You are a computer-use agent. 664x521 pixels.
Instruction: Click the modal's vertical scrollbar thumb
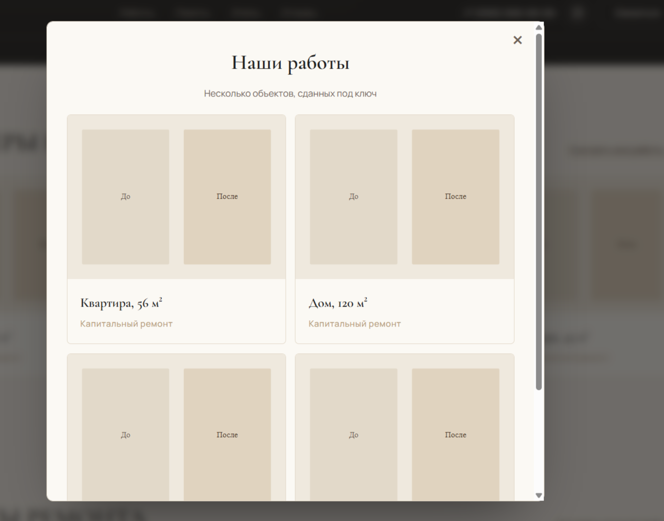(539, 212)
